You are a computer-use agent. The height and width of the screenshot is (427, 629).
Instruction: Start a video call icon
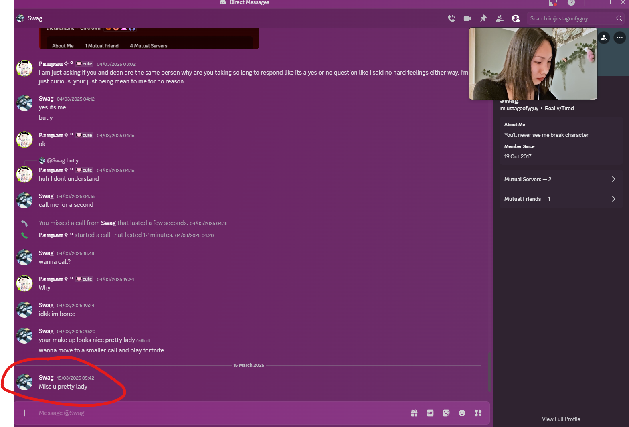click(467, 18)
